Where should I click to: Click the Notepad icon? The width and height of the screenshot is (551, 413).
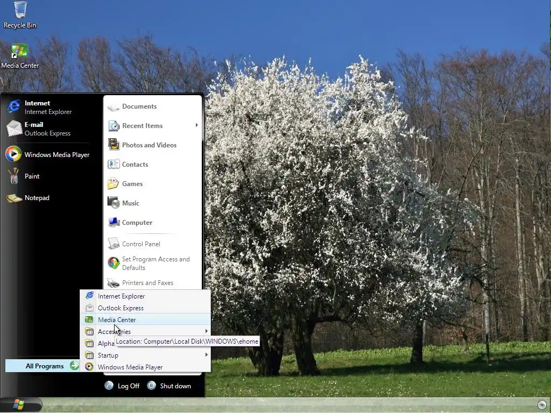[x=14, y=198]
